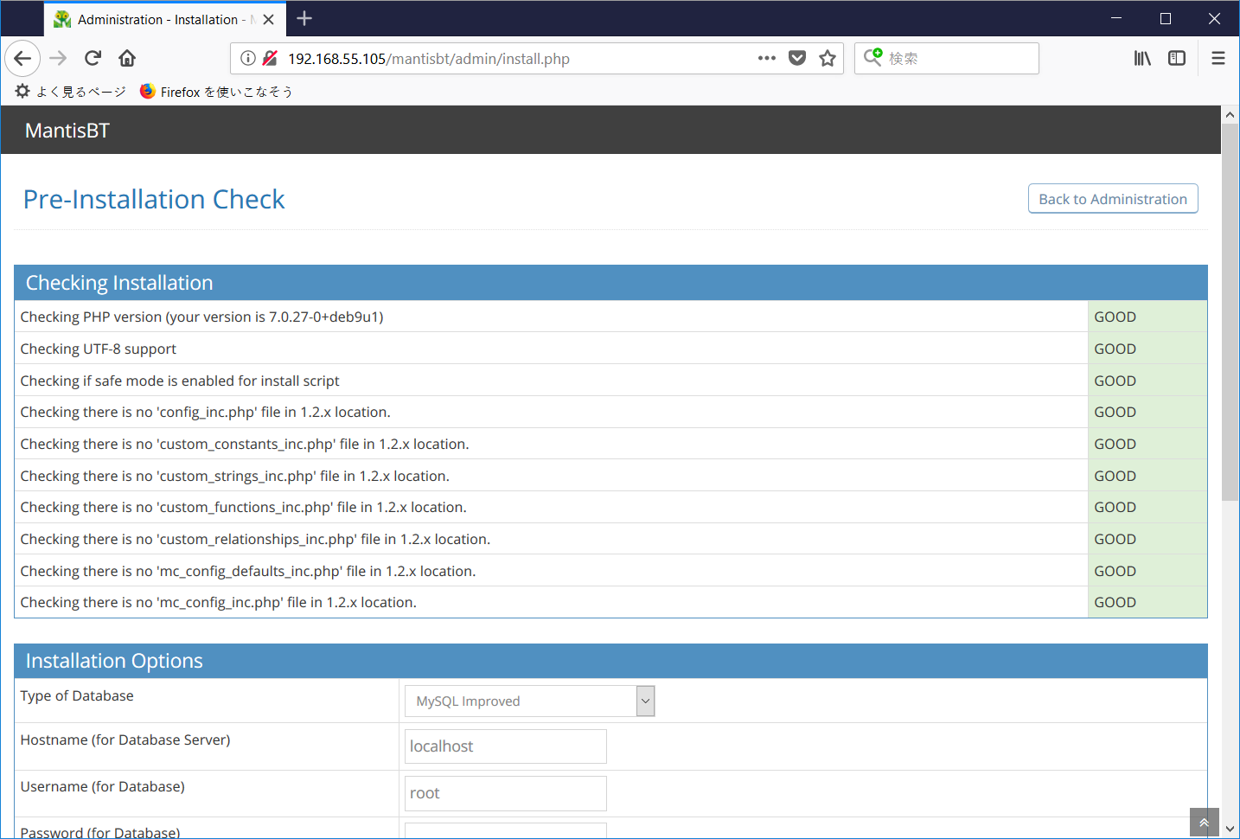Click the browser Back navigation arrow
The height and width of the screenshot is (839, 1240).
point(22,58)
